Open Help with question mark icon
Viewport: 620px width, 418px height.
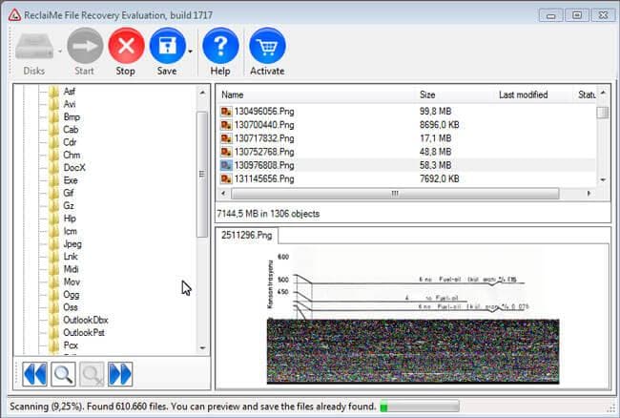220,46
